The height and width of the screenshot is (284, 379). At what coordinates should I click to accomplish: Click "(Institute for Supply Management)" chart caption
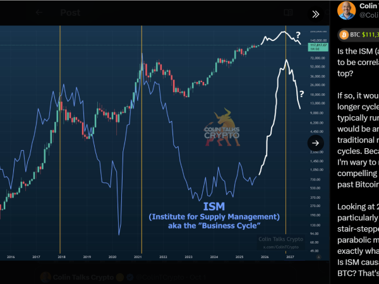pos(214,216)
